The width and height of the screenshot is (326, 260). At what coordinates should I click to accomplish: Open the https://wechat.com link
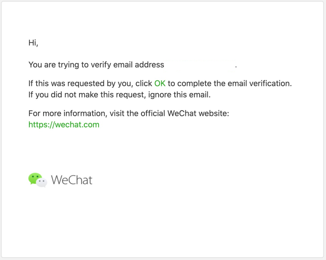[x=64, y=125]
